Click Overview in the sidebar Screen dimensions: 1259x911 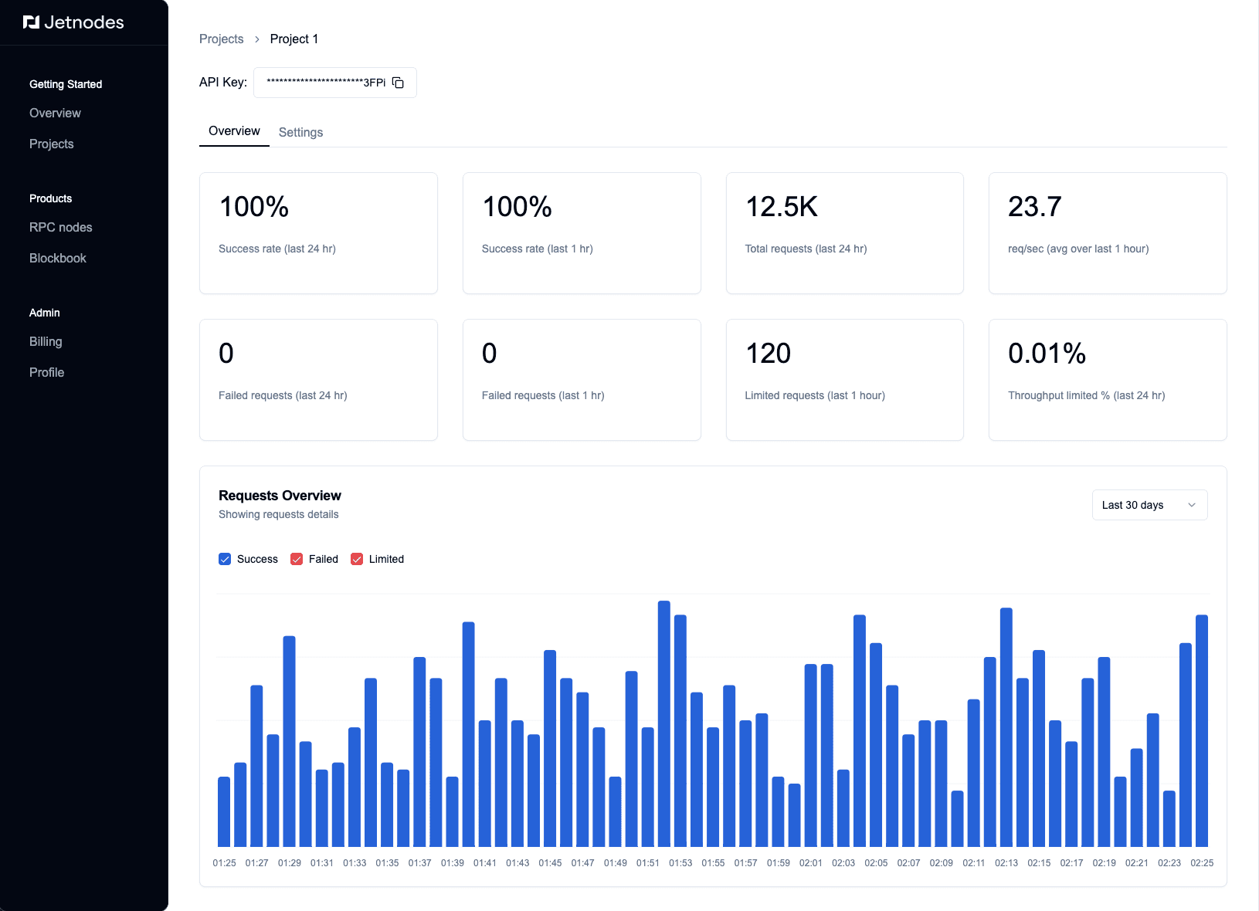click(55, 113)
